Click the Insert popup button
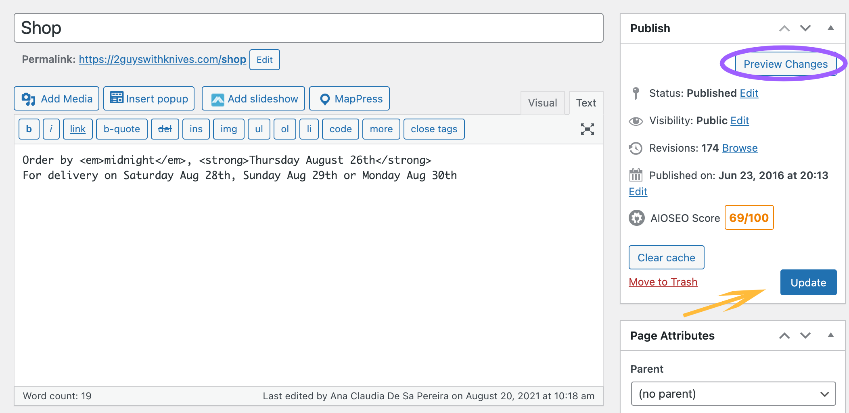Image resolution: width=849 pixels, height=413 pixels. tap(149, 99)
